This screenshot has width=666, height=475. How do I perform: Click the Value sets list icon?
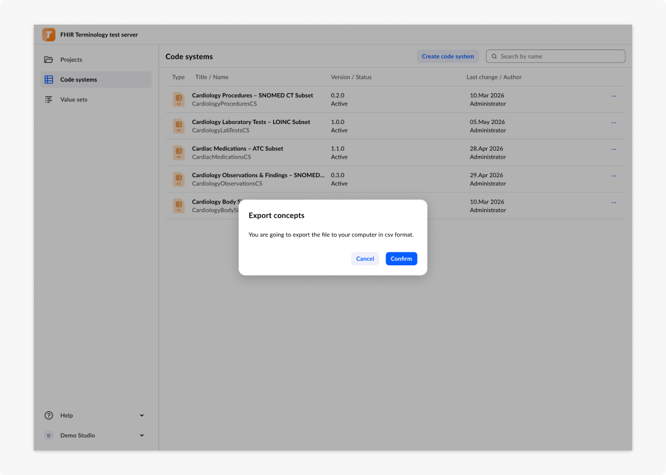(x=49, y=99)
